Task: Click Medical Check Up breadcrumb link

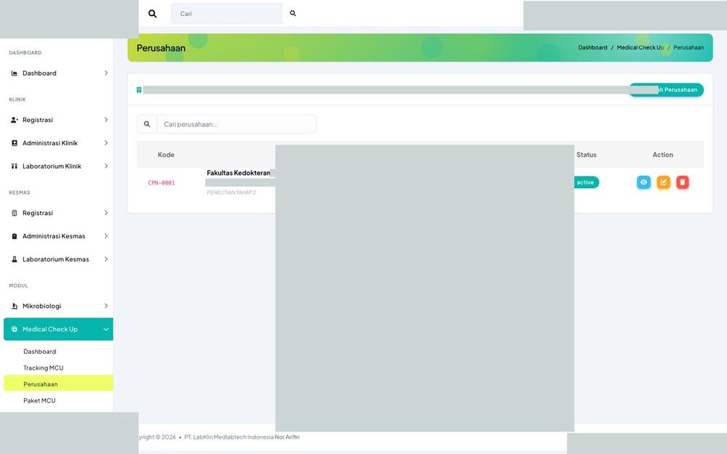Action: click(x=640, y=48)
